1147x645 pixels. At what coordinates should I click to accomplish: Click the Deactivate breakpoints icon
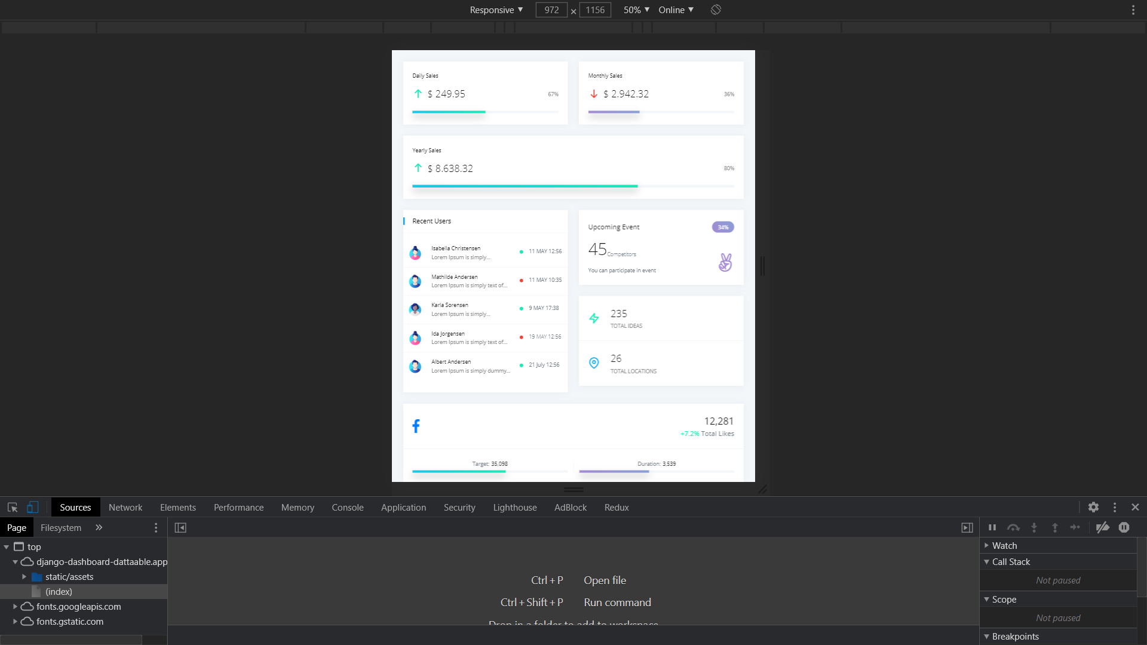point(1103,527)
